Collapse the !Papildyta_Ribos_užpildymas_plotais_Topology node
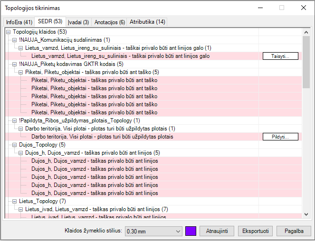The image size is (315, 241). 14,120
